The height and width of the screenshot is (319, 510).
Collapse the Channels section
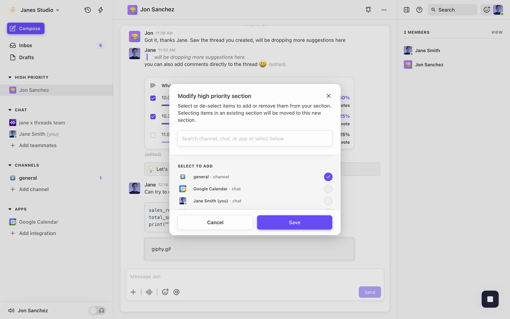[10, 165]
